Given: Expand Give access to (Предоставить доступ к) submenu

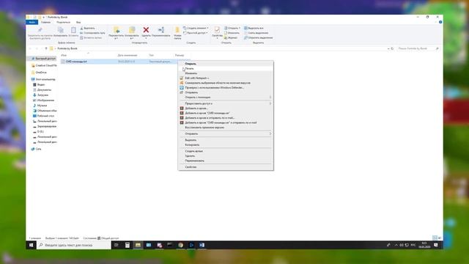Looking at the screenshot, I should pyautogui.click(x=226, y=103).
